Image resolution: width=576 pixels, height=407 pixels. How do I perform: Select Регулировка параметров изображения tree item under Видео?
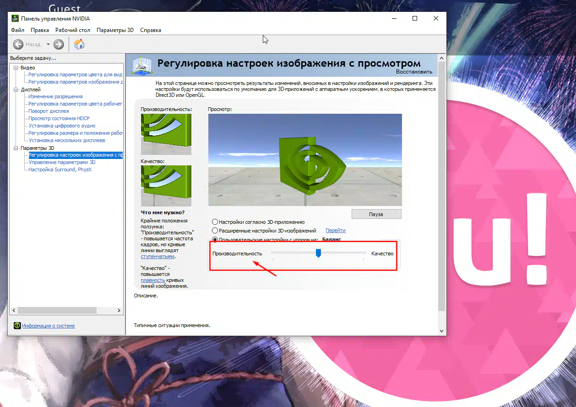pos(75,82)
